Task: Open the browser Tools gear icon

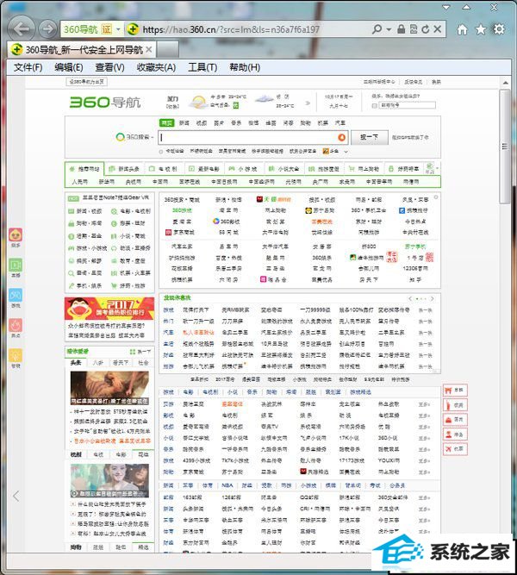Action: [x=499, y=29]
